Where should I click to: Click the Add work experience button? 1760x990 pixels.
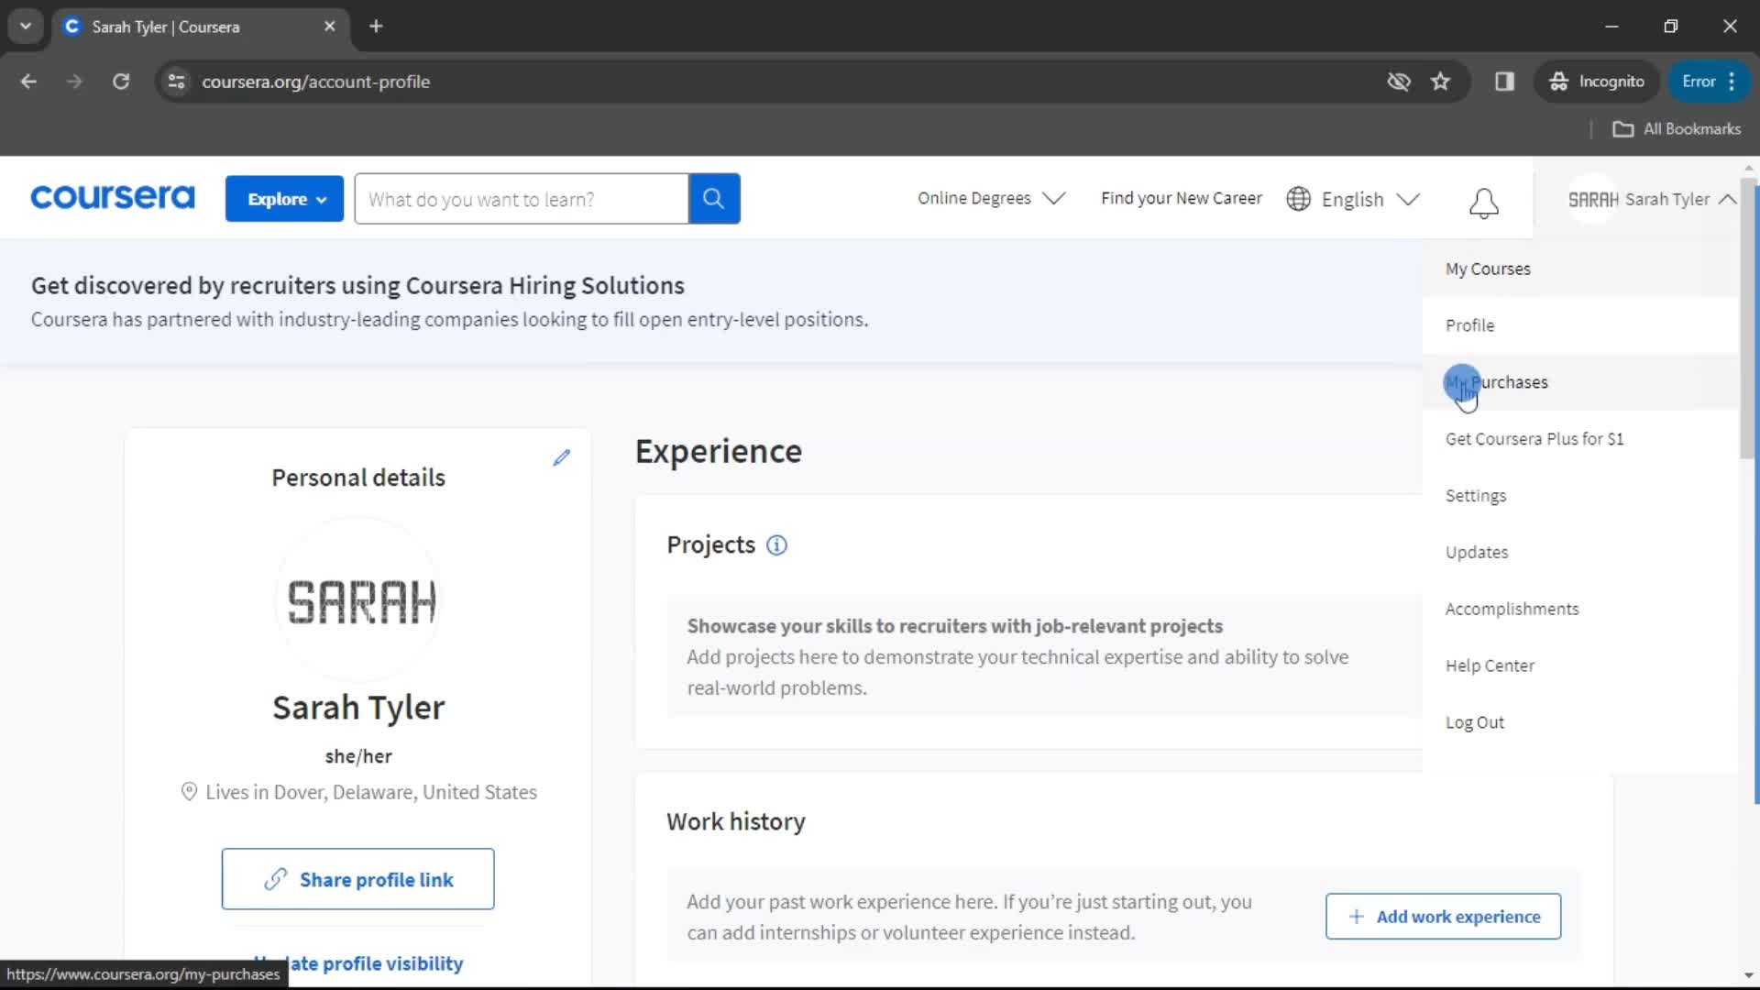click(x=1445, y=917)
